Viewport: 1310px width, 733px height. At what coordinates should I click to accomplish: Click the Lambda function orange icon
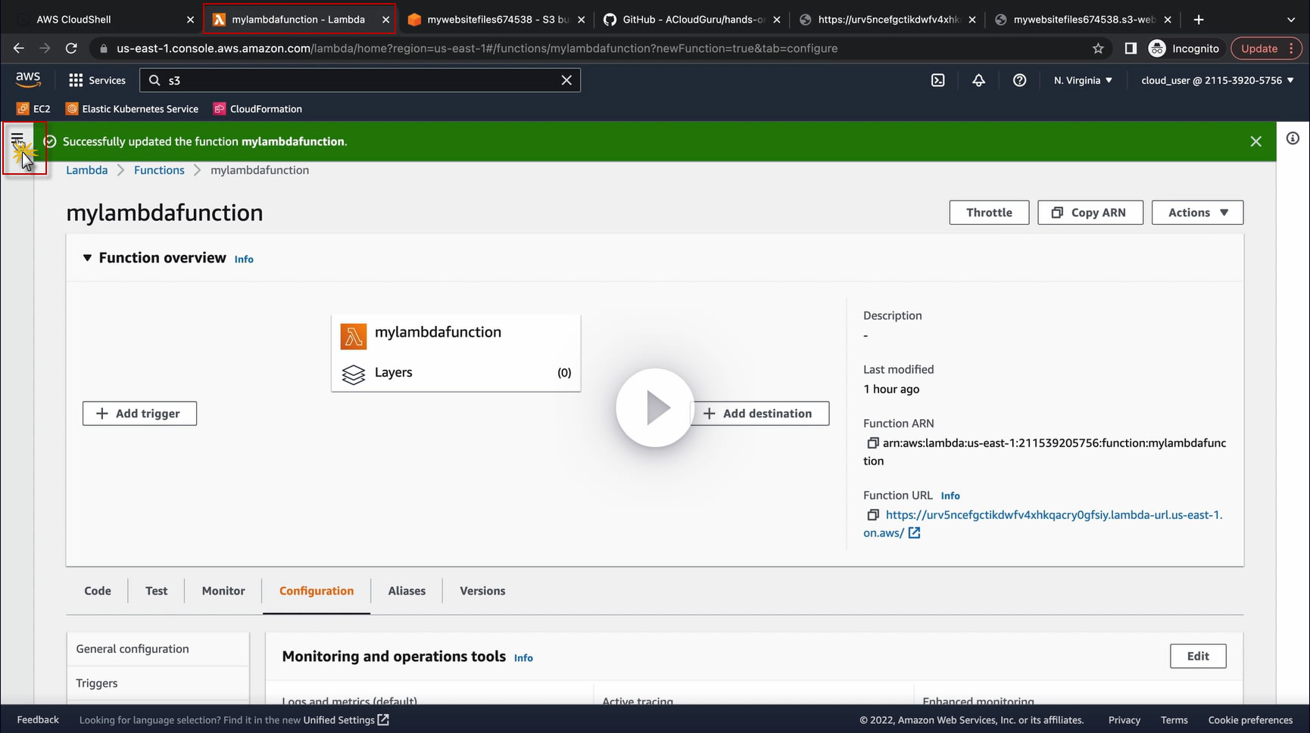pyautogui.click(x=354, y=337)
